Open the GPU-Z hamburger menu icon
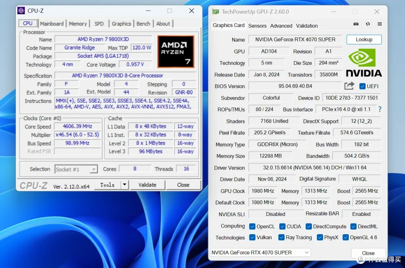 [x=379, y=24]
